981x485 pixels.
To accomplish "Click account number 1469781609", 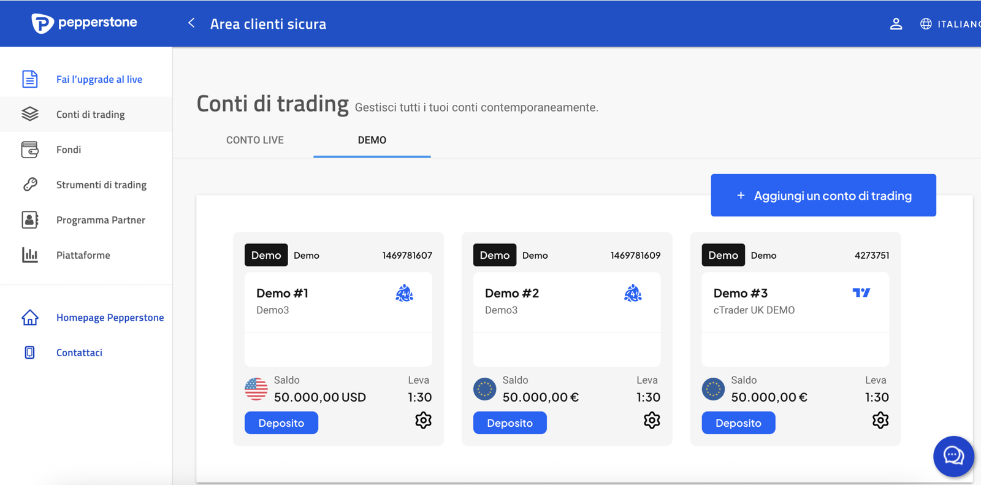I will (x=635, y=256).
